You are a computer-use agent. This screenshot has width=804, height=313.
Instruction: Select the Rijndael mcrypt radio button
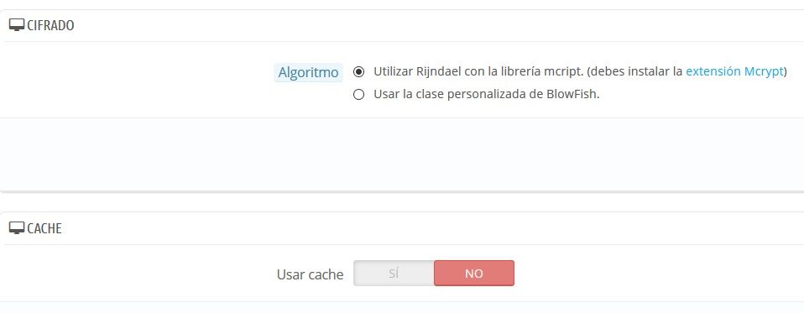click(359, 71)
